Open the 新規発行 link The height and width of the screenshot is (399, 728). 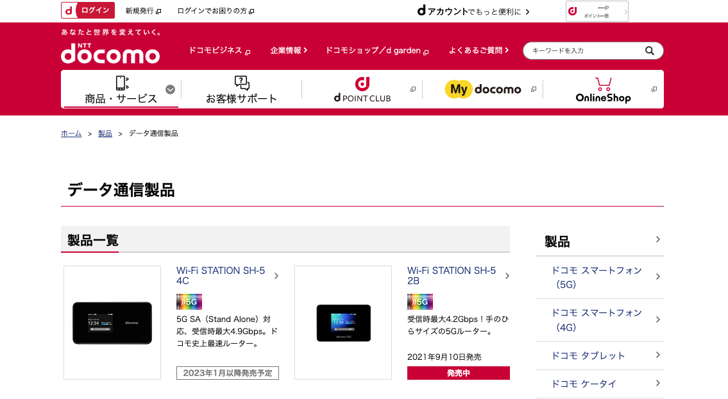pyautogui.click(x=143, y=11)
